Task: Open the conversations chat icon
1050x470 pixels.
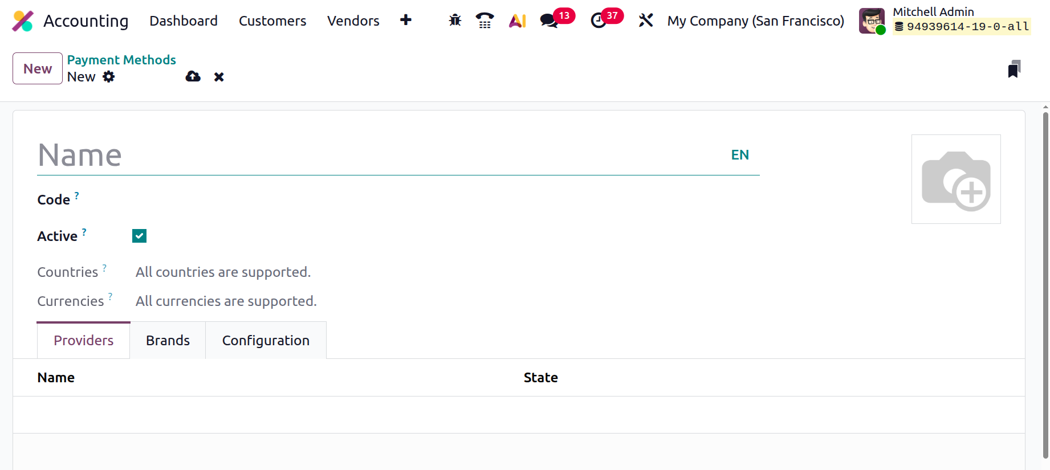Action: pyautogui.click(x=549, y=21)
